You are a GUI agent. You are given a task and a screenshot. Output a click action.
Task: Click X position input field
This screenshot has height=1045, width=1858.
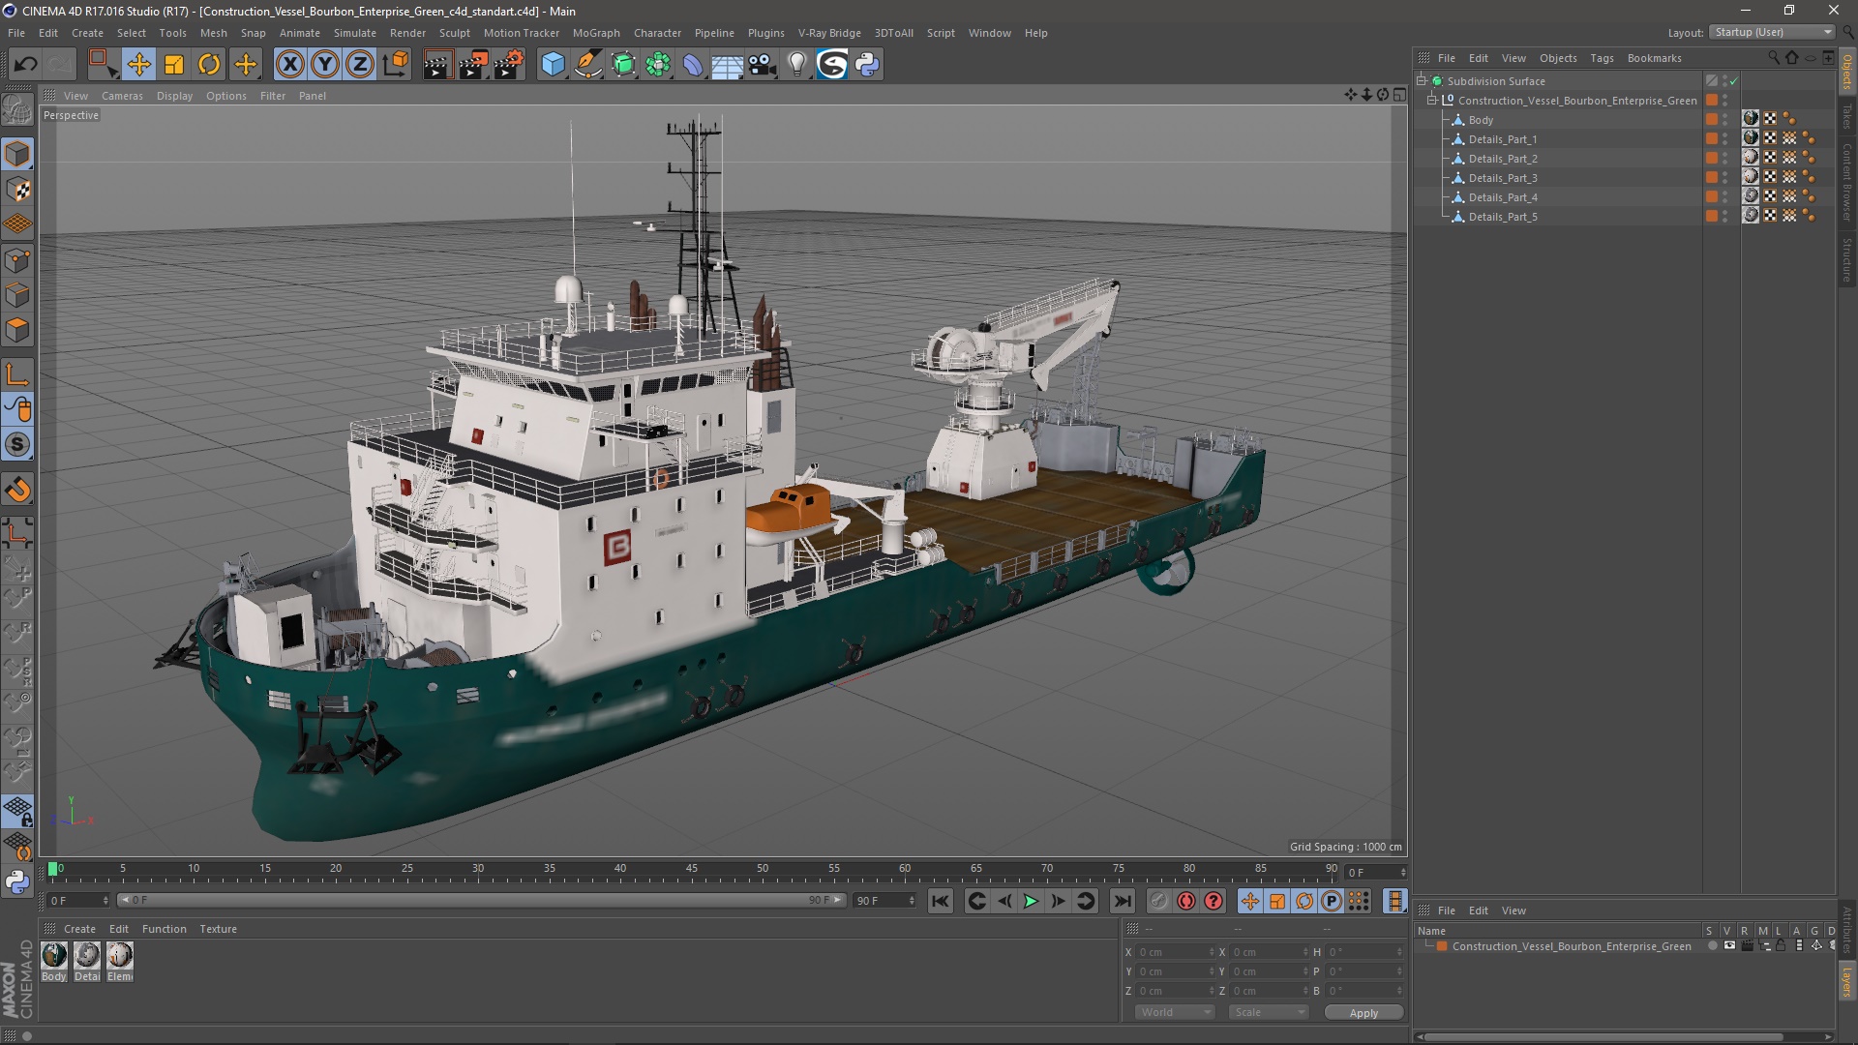pos(1175,952)
